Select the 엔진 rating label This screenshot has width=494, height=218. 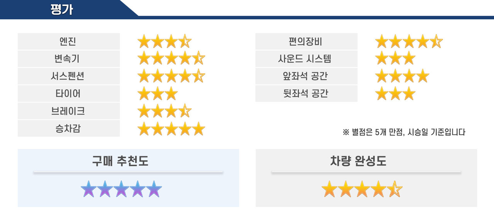69,41
